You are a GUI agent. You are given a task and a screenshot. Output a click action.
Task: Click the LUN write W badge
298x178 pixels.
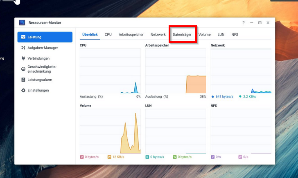click(175, 157)
